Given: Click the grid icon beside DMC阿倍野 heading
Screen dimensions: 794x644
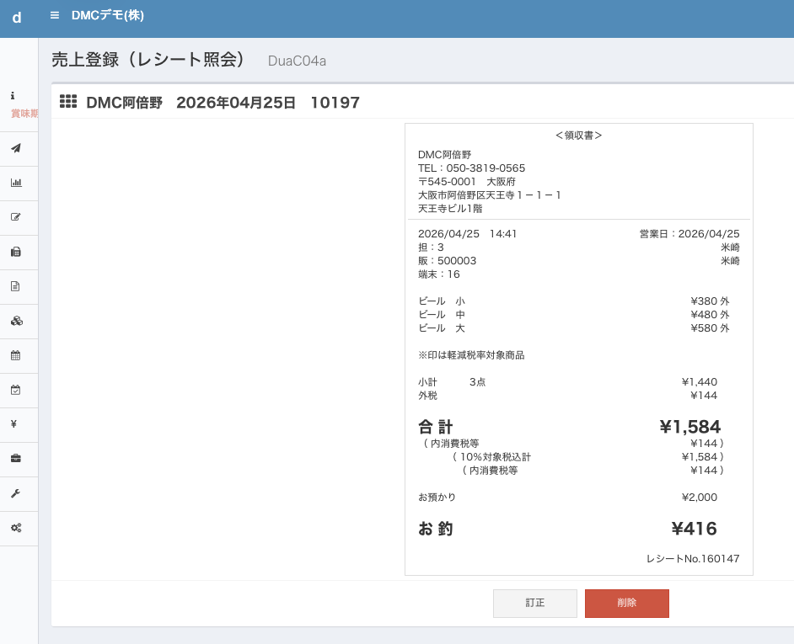Looking at the screenshot, I should tap(68, 102).
